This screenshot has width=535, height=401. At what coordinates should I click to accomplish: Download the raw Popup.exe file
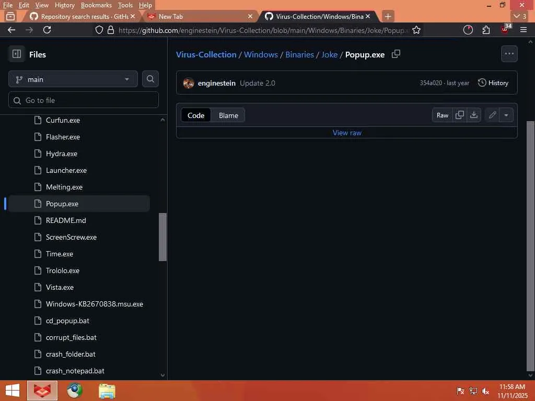tap(473, 115)
